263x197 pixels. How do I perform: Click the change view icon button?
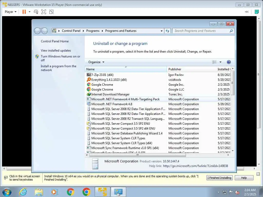pyautogui.click(x=214, y=62)
